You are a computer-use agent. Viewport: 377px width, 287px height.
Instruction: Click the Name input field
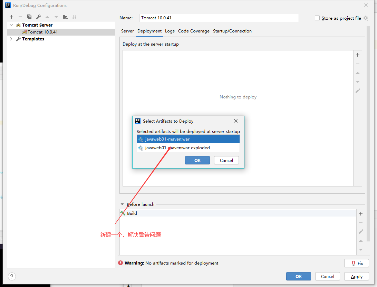pyautogui.click(x=219, y=18)
